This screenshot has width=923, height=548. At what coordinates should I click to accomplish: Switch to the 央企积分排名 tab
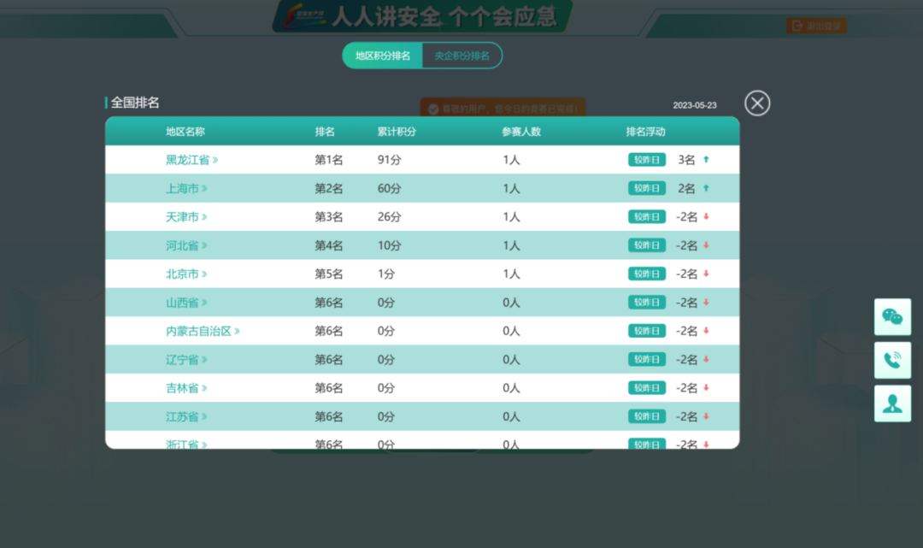(461, 55)
